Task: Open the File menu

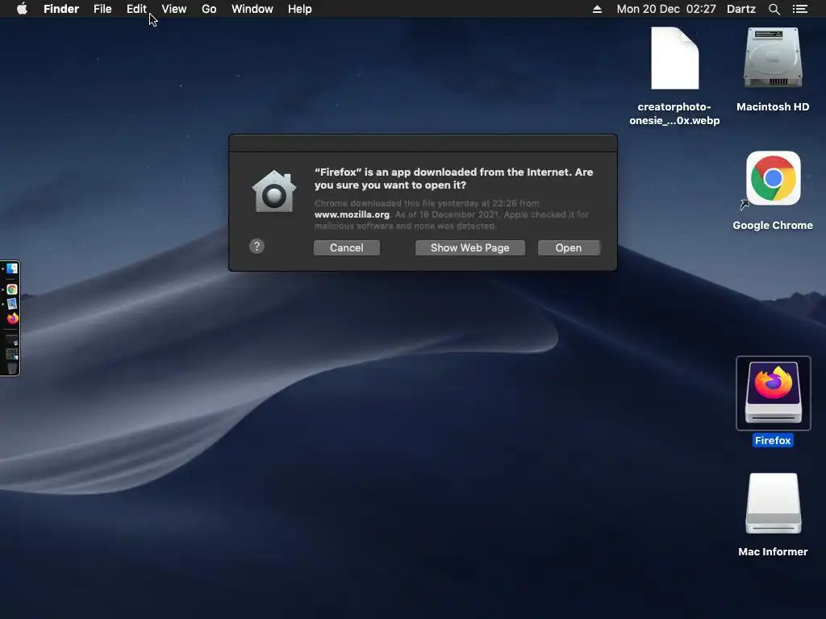Action: coord(102,9)
